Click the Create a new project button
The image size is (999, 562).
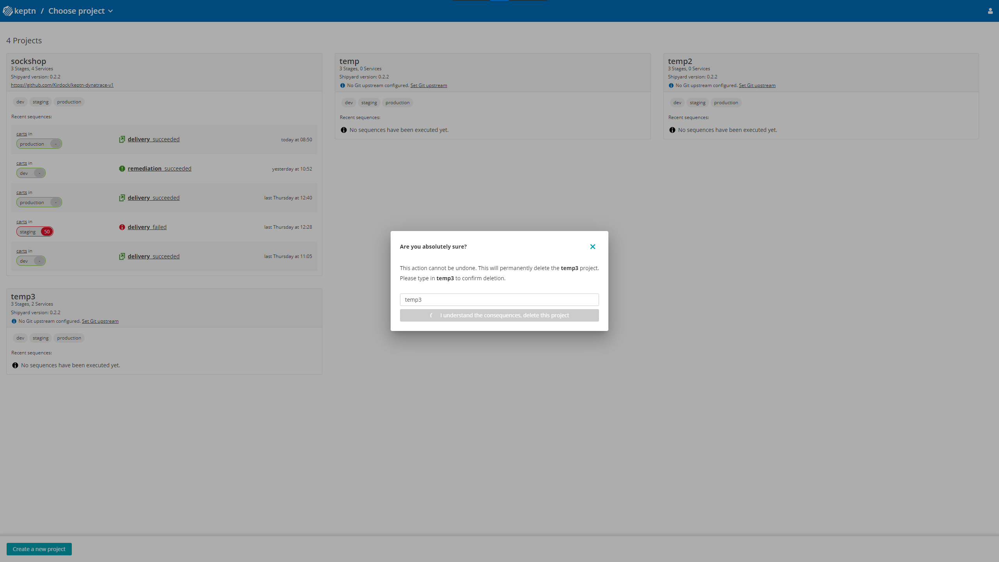[39, 549]
